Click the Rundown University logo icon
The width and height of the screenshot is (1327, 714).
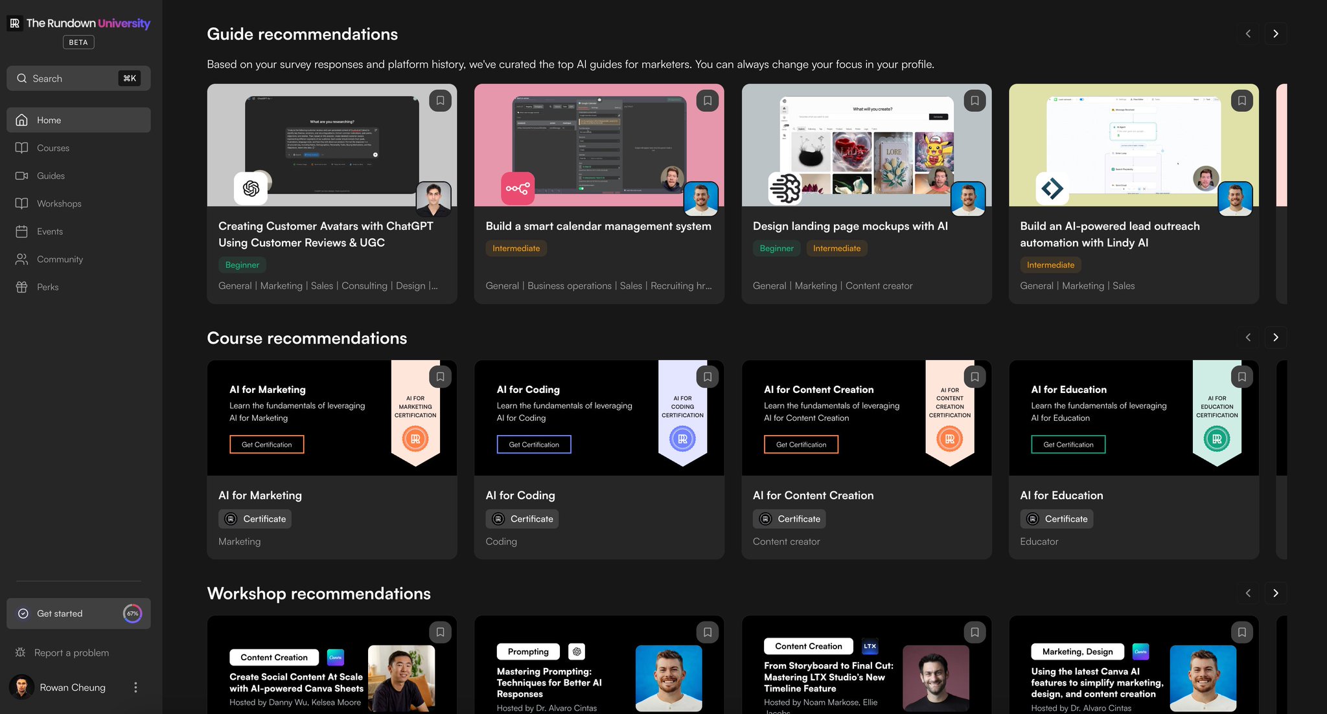click(x=14, y=23)
